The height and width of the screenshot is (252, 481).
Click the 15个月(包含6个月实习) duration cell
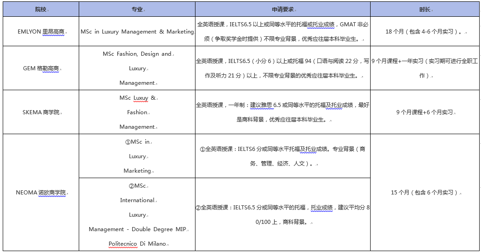(424, 193)
